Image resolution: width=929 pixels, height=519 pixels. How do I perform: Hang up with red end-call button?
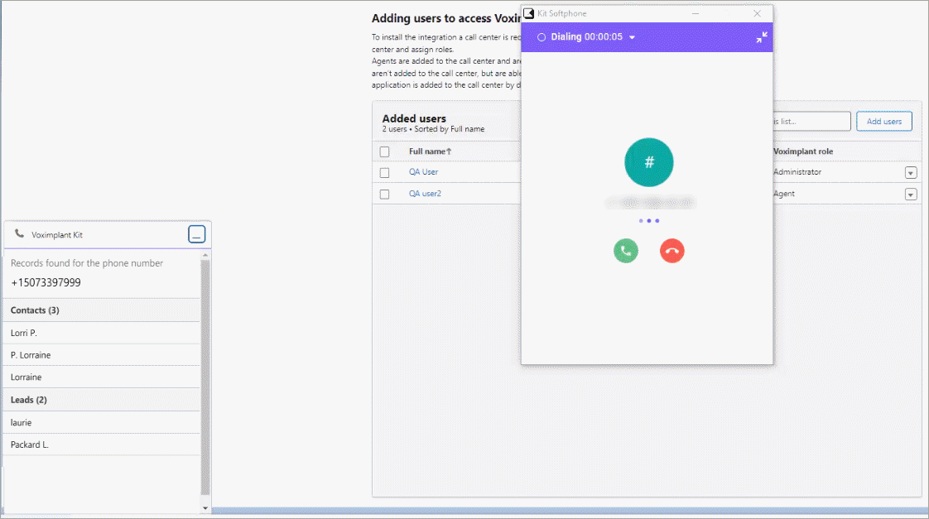(x=671, y=251)
